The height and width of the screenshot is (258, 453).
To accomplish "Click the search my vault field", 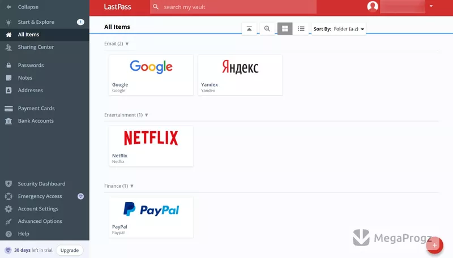I will click(233, 7).
